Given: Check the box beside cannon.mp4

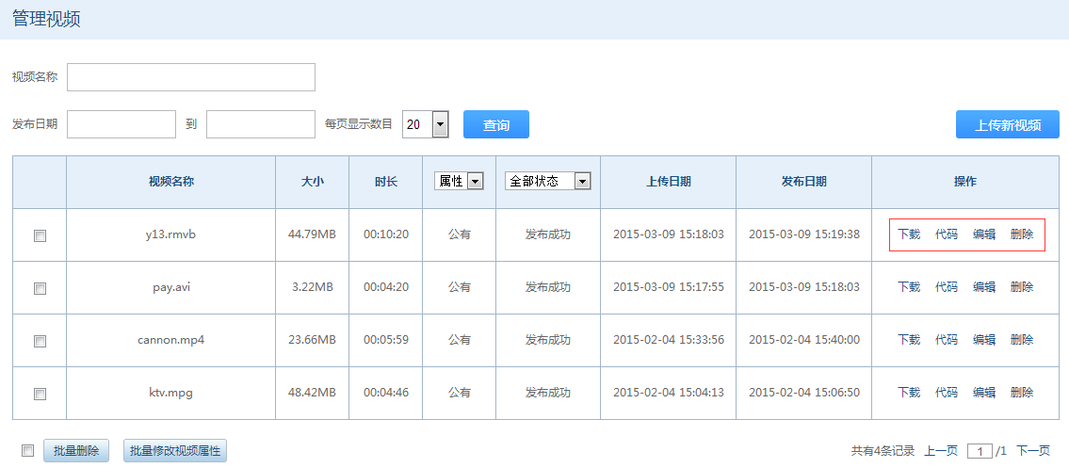Looking at the screenshot, I should (x=40, y=341).
